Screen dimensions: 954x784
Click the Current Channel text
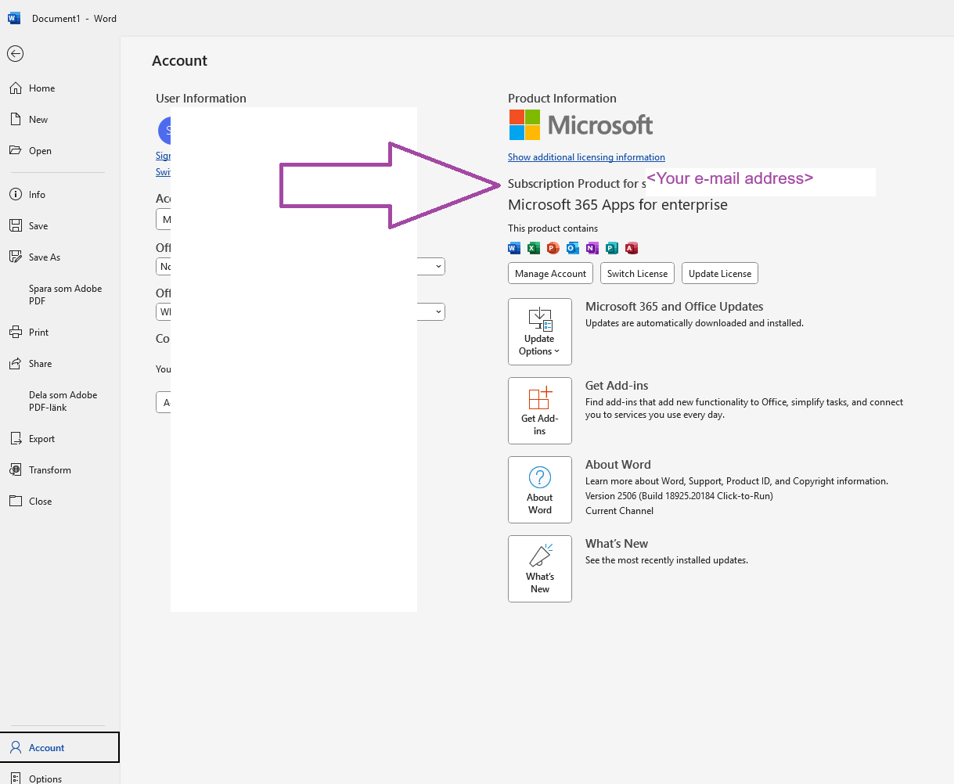tap(619, 511)
